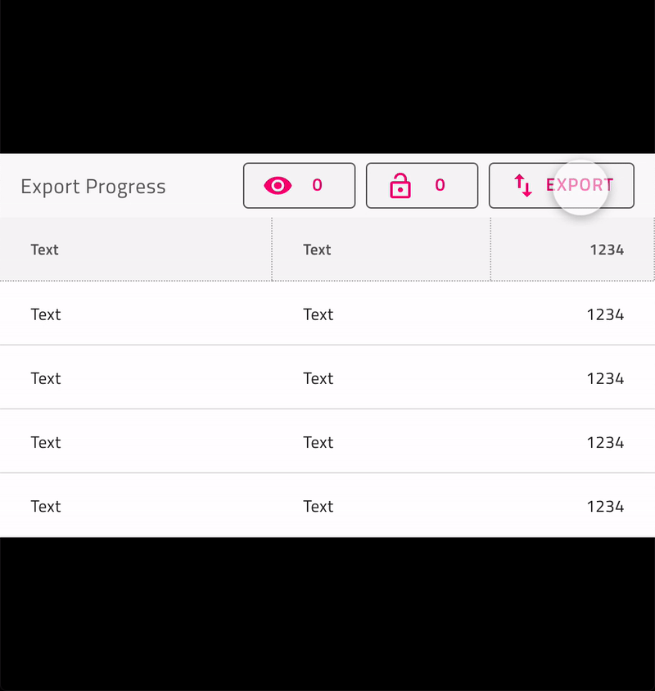Click the up-down arrows export icon

(x=523, y=186)
